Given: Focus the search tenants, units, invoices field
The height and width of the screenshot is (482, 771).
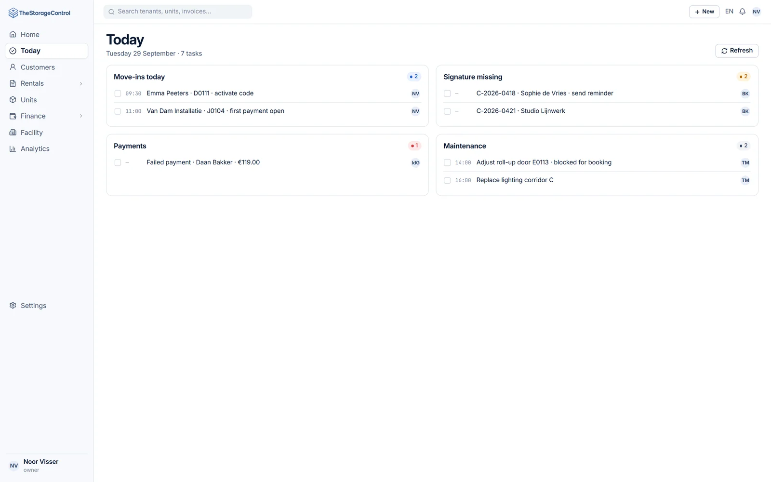Looking at the screenshot, I should pos(178,12).
